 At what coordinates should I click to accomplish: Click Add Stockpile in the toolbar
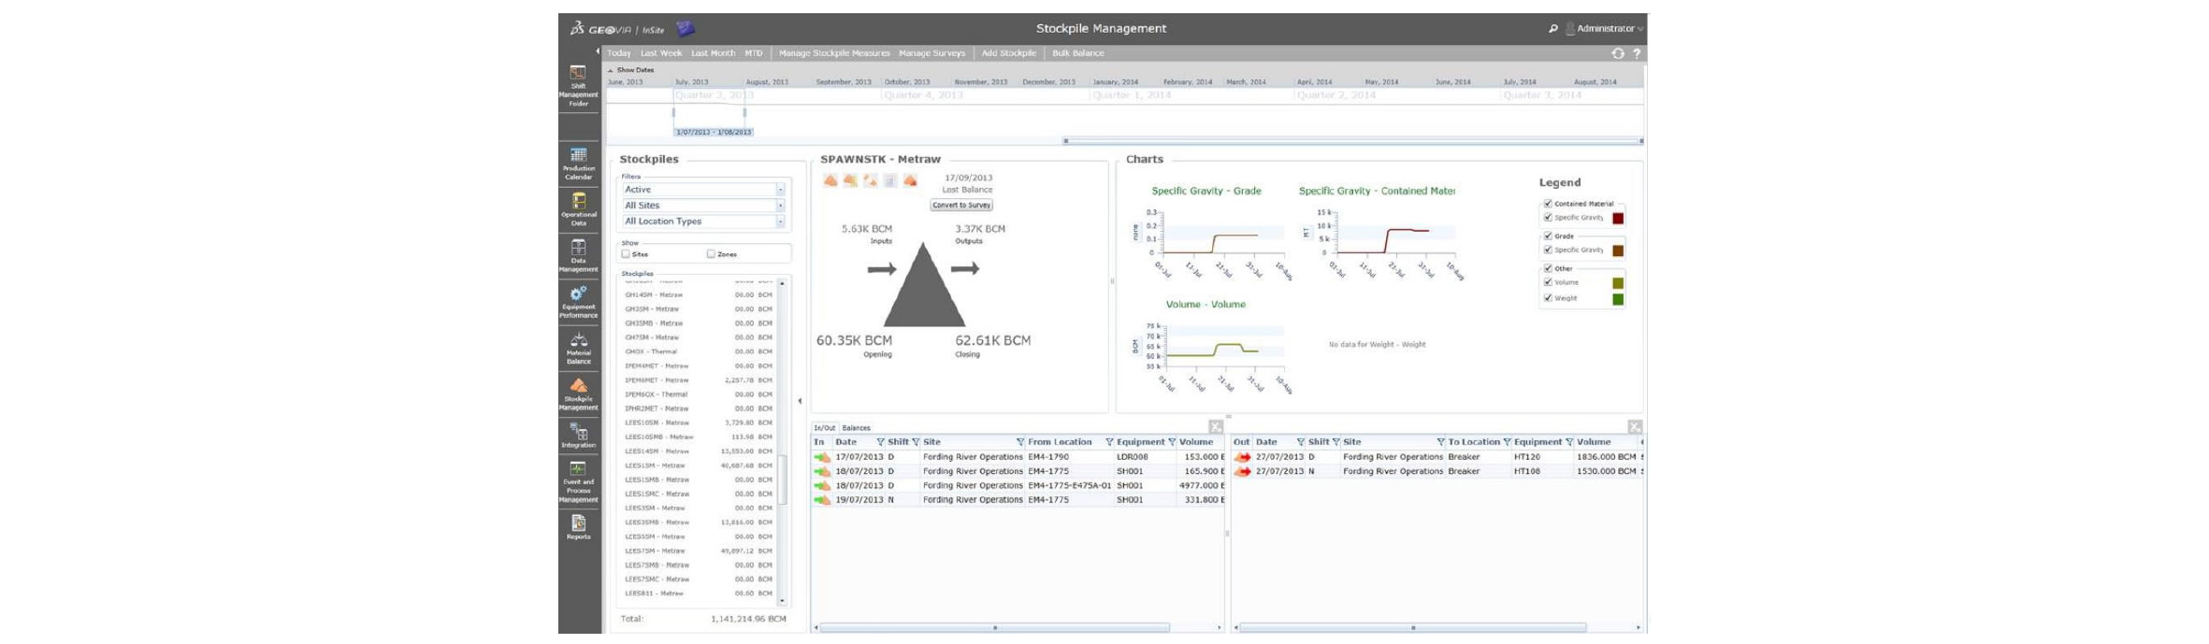coord(1008,53)
